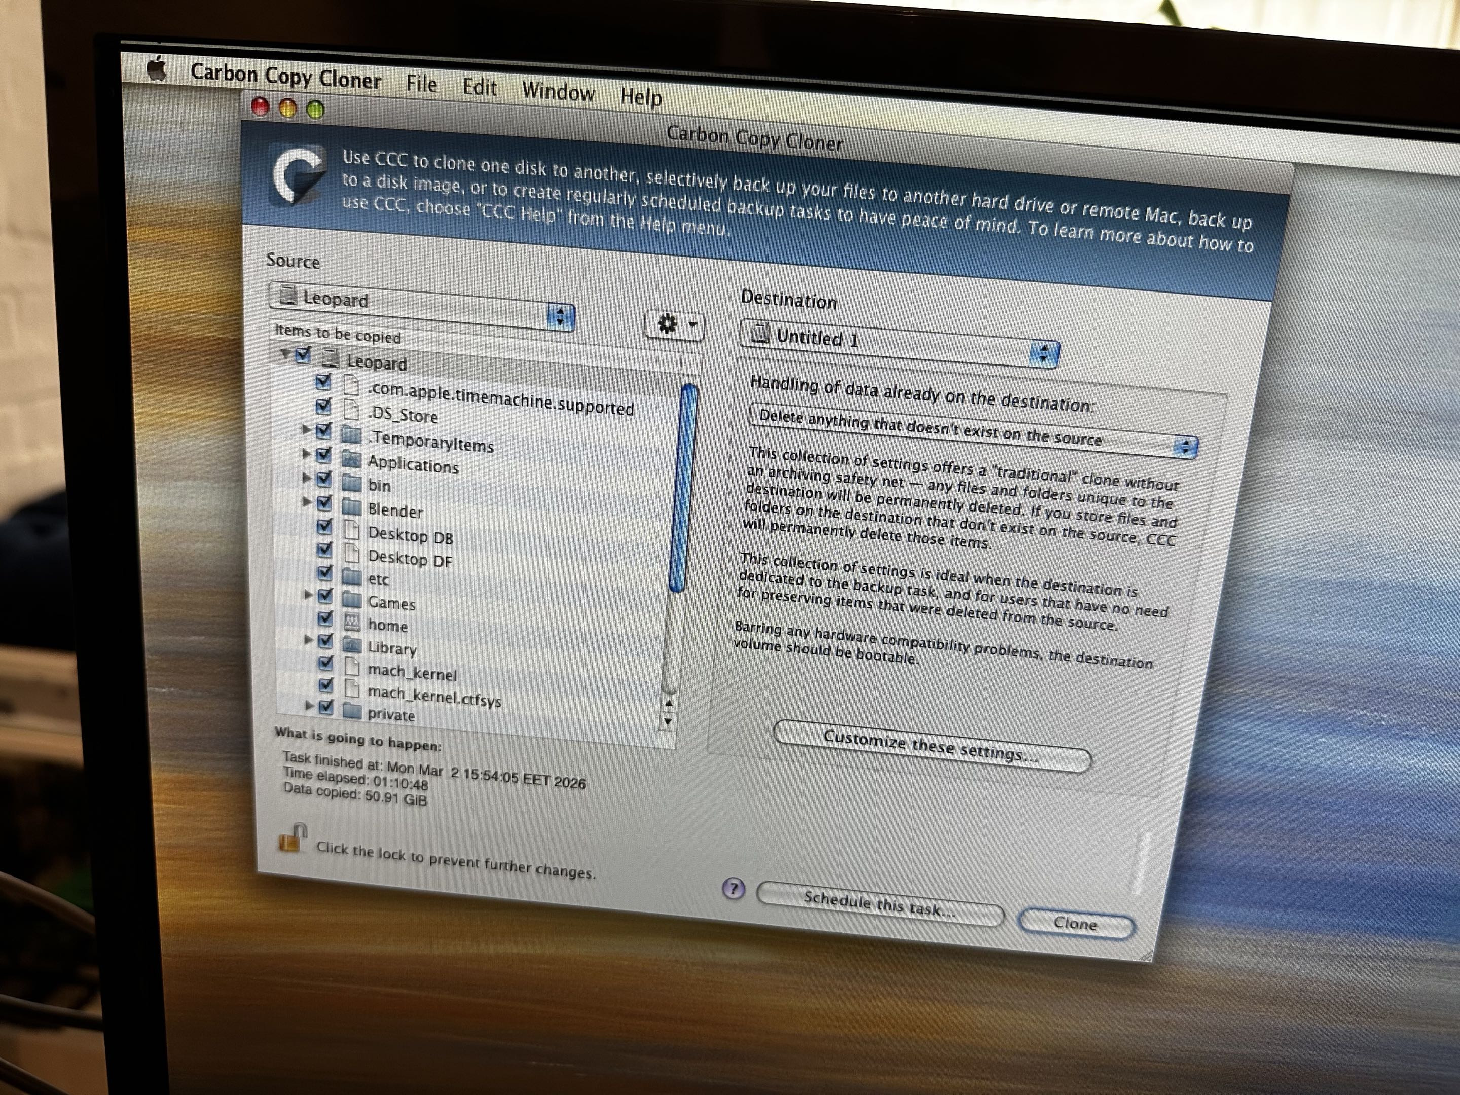Open the File menu
This screenshot has width=1460, height=1095.
click(x=421, y=84)
